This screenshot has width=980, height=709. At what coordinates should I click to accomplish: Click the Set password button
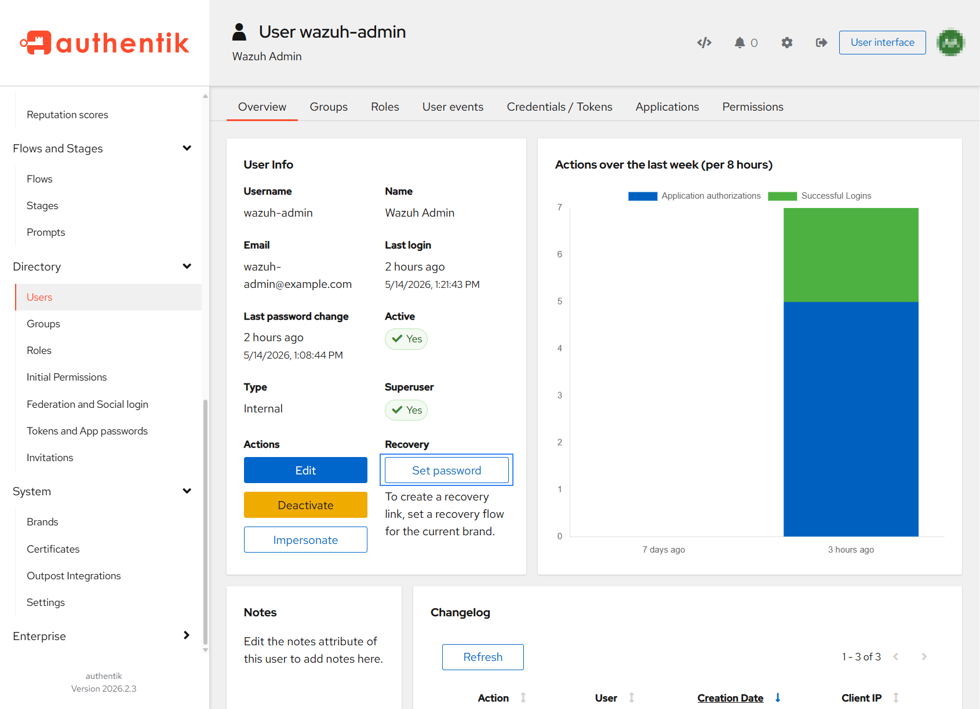pyautogui.click(x=446, y=470)
